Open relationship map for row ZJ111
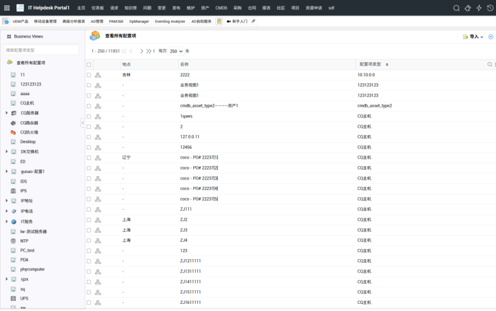Viewport: 496px width, 311px height. pos(98,210)
